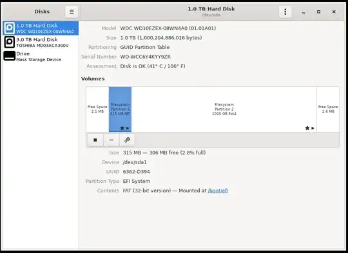Screen dimensions: 348x253
Task: Select the 2.6 MB Free Space block
Action: click(328, 109)
